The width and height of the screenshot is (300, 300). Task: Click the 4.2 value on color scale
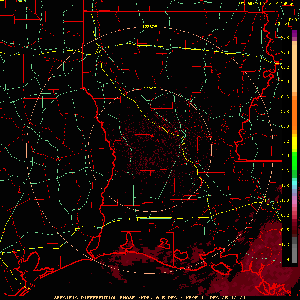(285, 141)
